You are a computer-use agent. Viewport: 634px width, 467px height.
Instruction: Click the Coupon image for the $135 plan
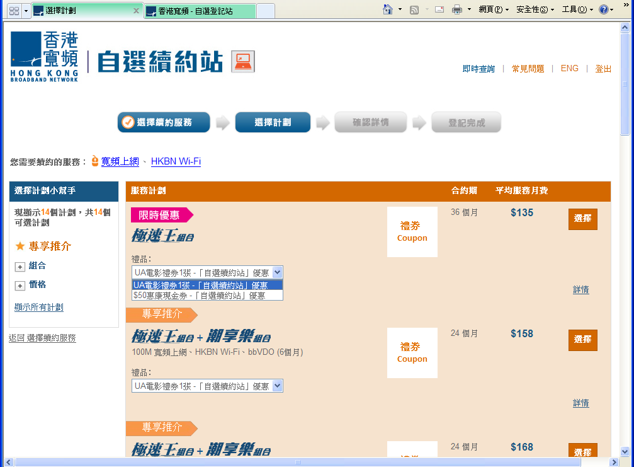tap(412, 232)
